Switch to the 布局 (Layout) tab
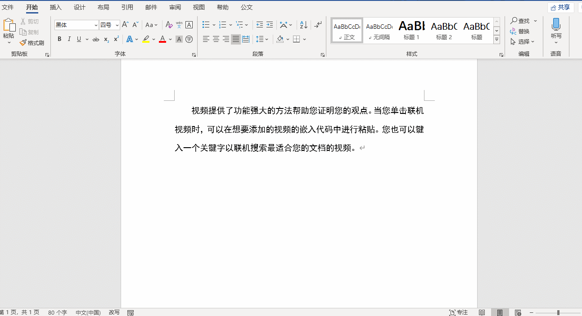Screen dimensions: 582x316 point(104,7)
